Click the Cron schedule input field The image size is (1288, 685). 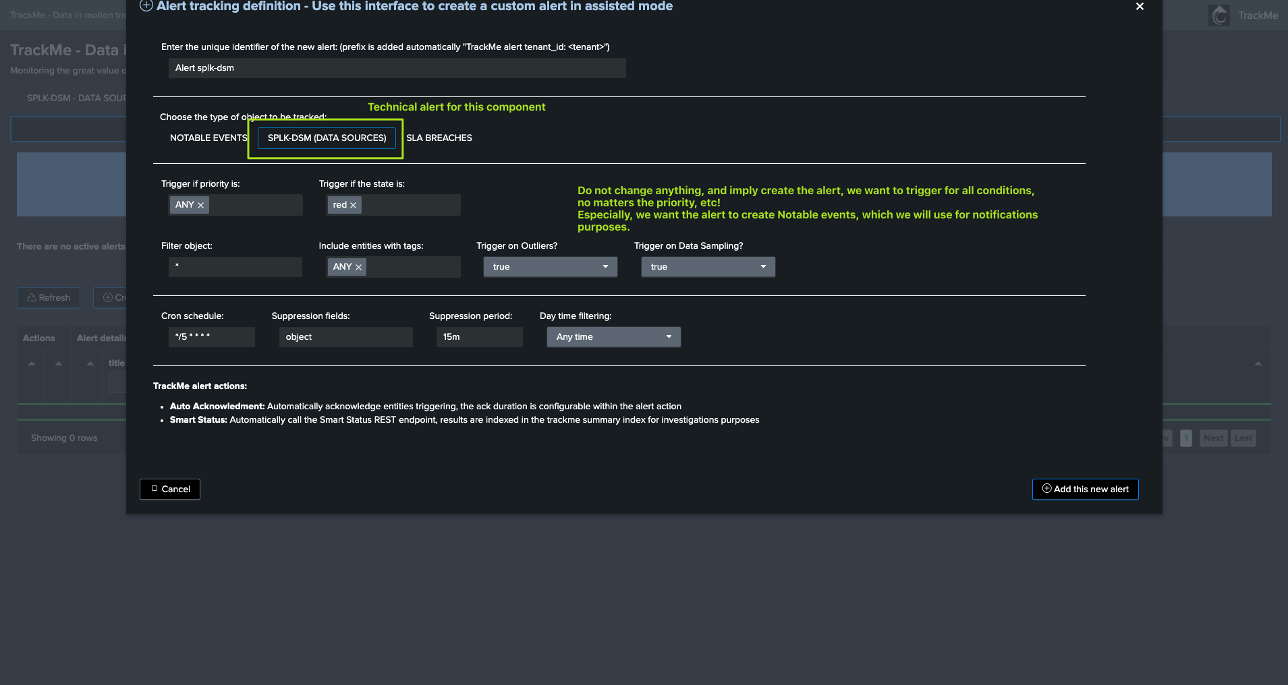(211, 337)
